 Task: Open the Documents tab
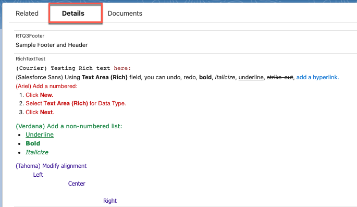125,14
